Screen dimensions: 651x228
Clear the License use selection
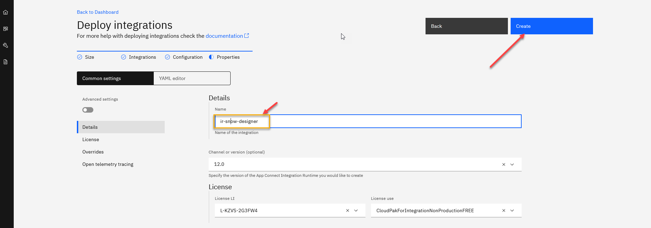(x=503, y=210)
